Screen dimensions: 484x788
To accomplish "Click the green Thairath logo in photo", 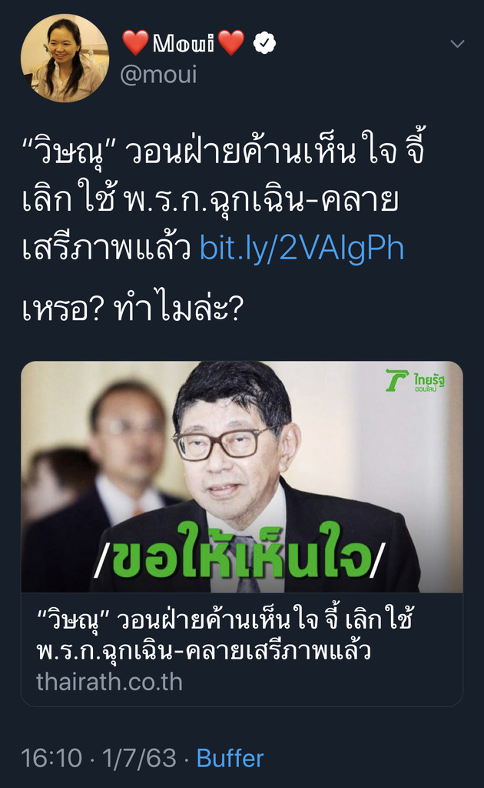I will click(x=396, y=380).
